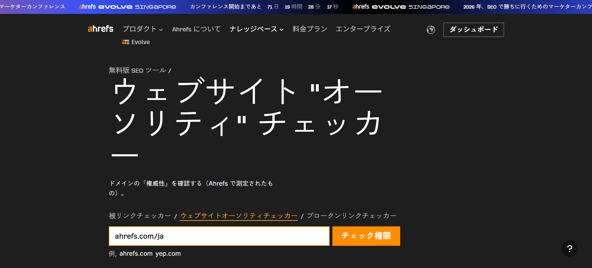Open the language globe icon
This screenshot has height=268, width=592.
[431, 30]
